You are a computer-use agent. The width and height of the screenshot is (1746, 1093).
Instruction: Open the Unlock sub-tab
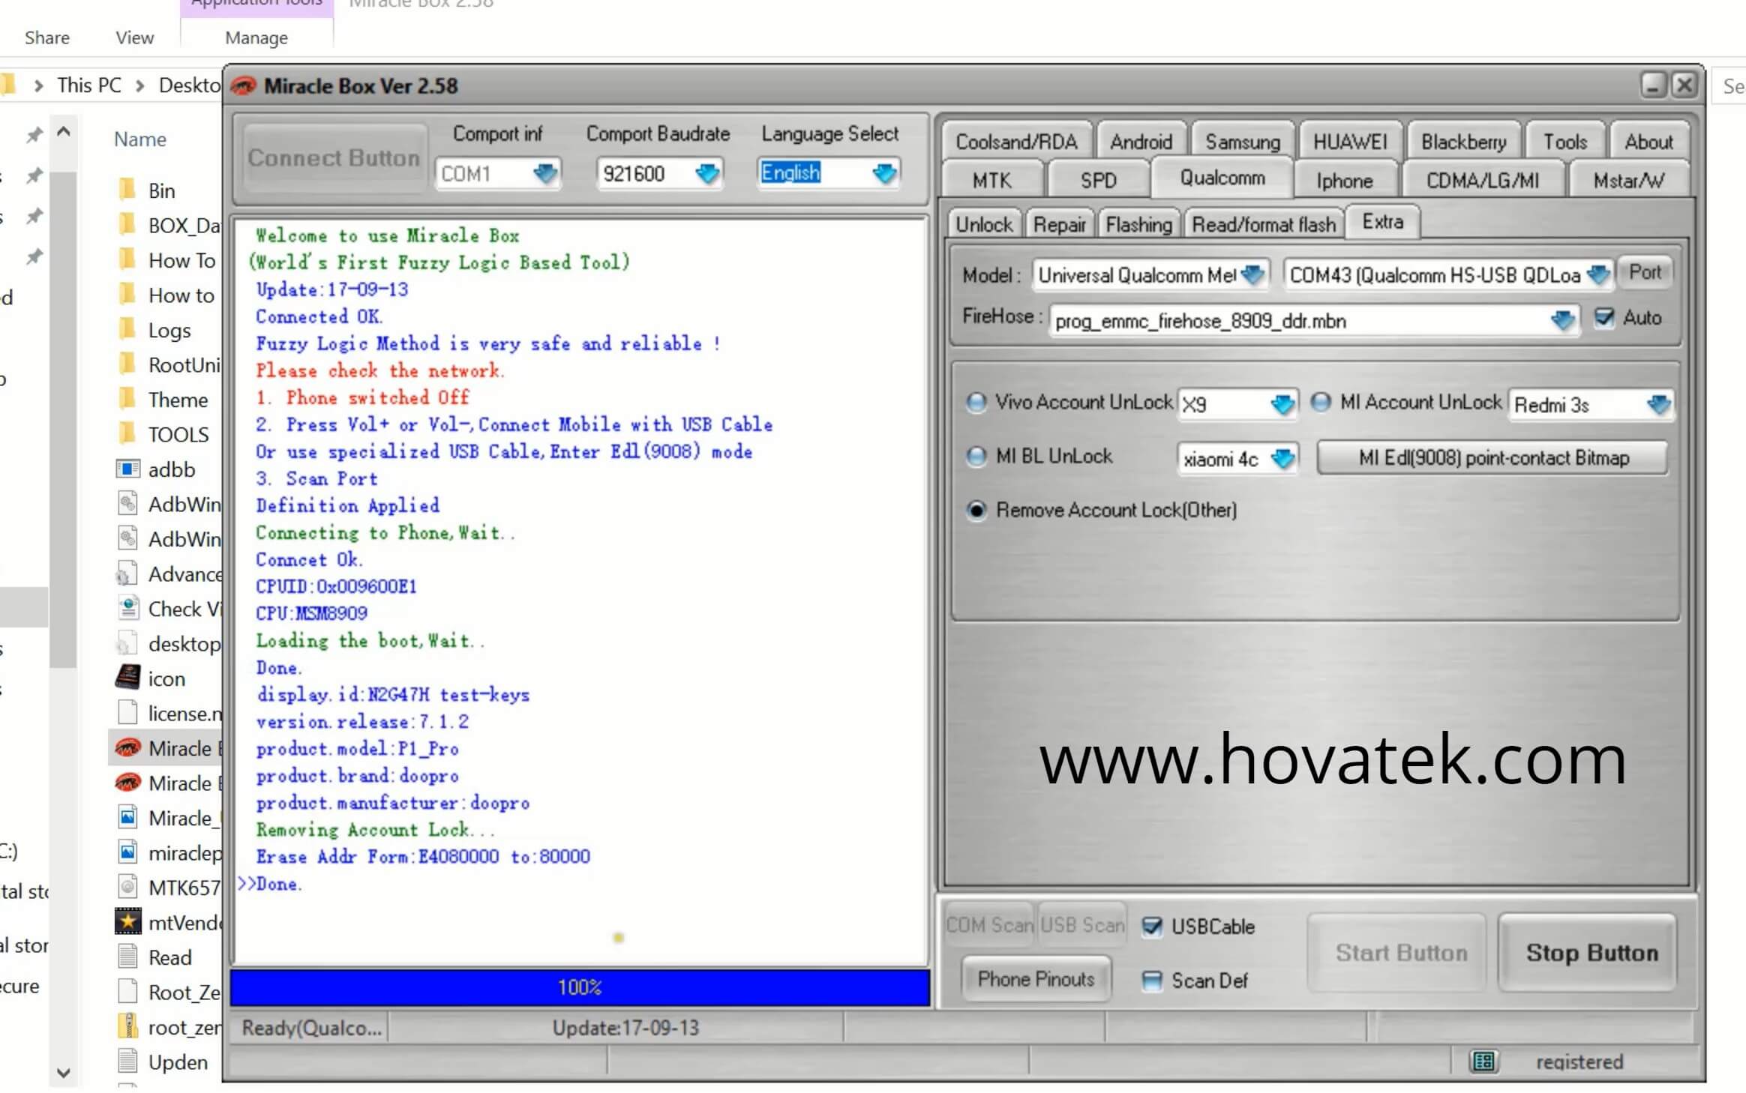[983, 224]
